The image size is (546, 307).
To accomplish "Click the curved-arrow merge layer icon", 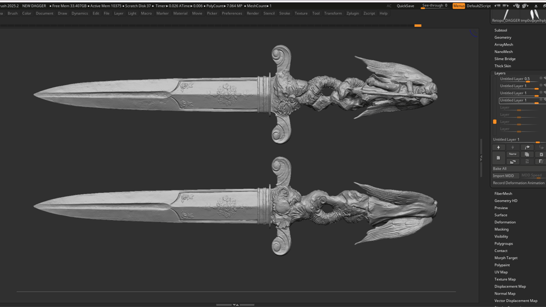I will tap(527, 147).
